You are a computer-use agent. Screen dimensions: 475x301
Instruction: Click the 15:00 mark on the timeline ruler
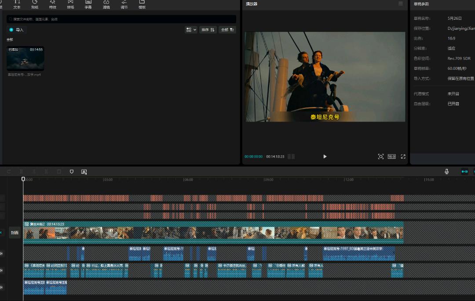(x=429, y=179)
